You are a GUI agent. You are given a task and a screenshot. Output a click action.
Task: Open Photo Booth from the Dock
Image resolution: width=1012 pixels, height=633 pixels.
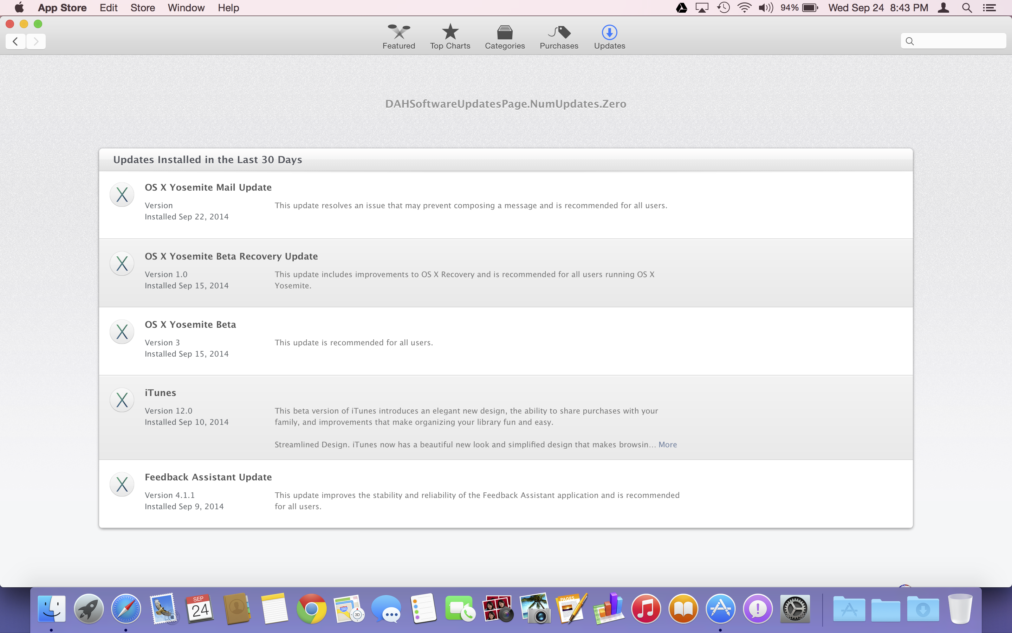tap(498, 609)
